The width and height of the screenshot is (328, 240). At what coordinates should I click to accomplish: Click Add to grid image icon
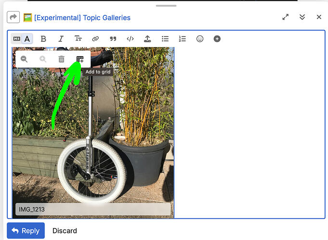(x=80, y=59)
